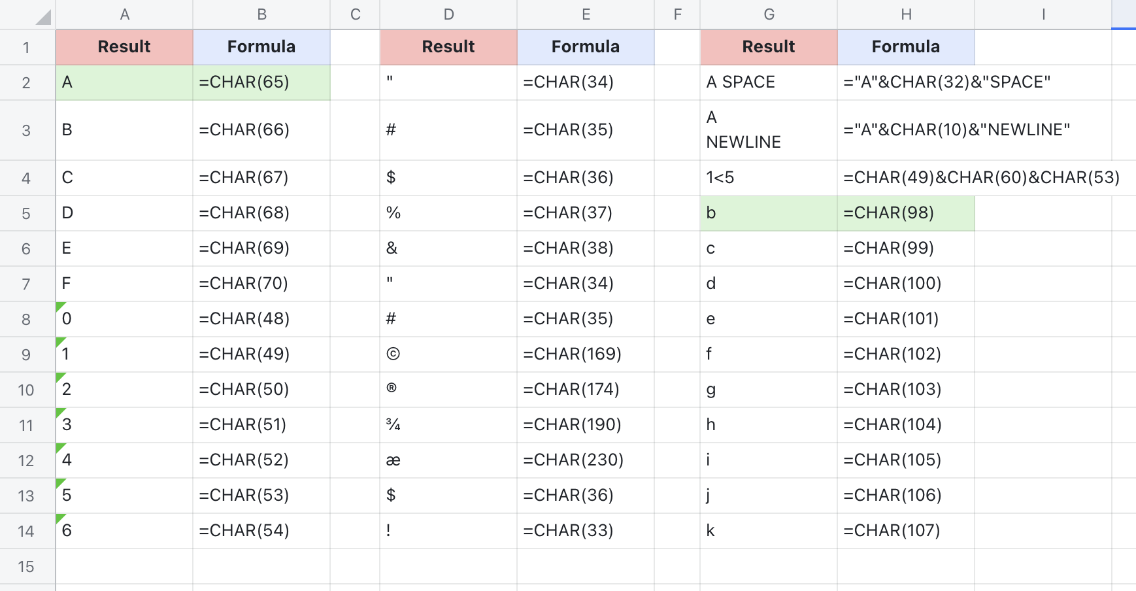Select the Result header cell above column D
The height and width of the screenshot is (591, 1136).
pos(448,46)
